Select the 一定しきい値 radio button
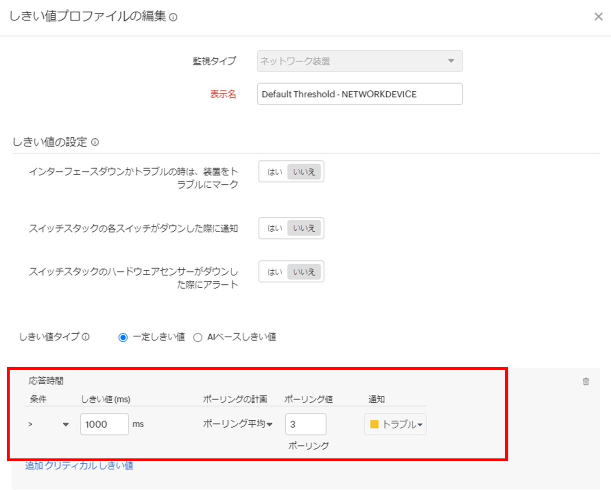 123,337
